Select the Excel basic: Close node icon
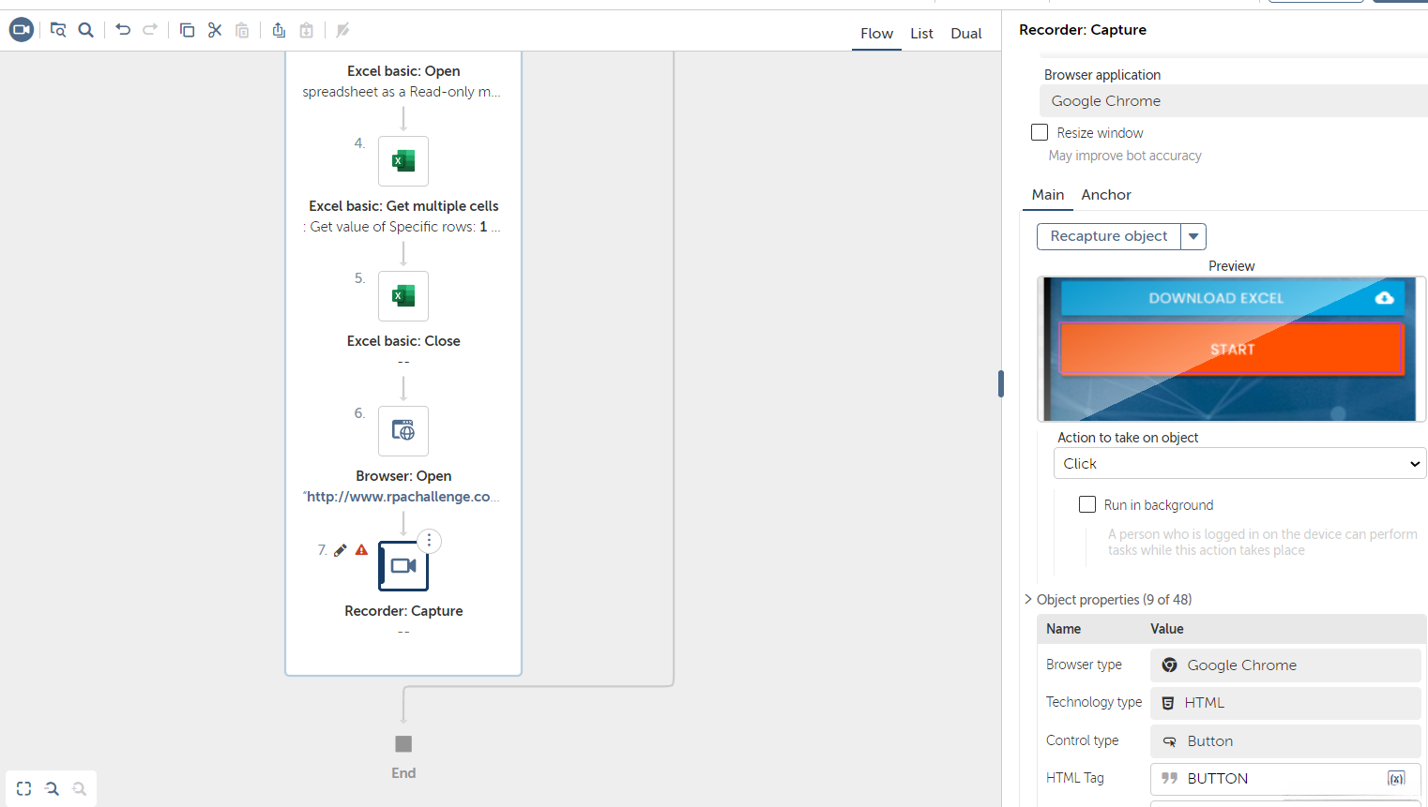The image size is (1428, 807). 403,296
